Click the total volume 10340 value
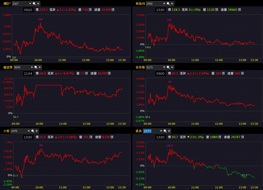The height and width of the screenshot is (190, 263). (x=106, y=10)
